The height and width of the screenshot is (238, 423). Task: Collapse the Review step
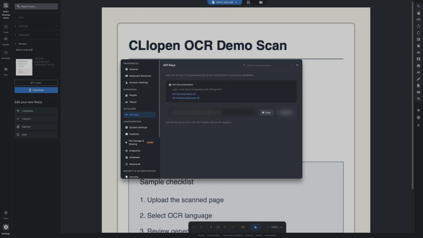point(36,44)
